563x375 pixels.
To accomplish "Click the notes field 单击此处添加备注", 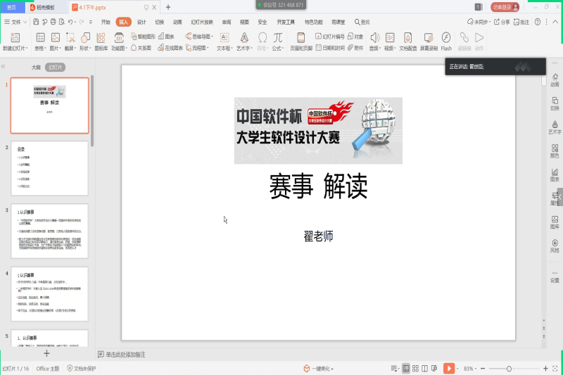I will pyautogui.click(x=125, y=355).
